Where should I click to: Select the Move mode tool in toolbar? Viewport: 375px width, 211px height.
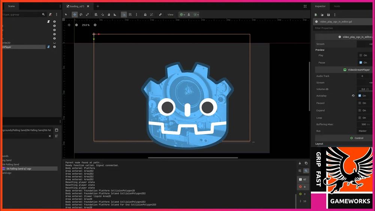pyautogui.click(x=75, y=15)
